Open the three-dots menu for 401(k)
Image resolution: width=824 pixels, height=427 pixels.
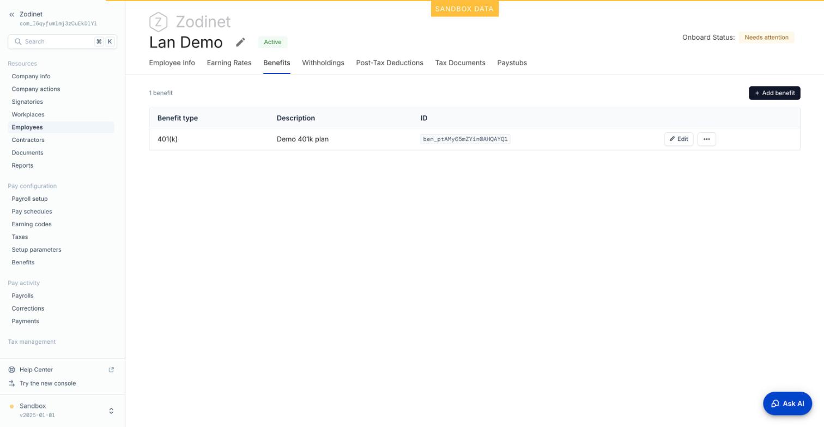coord(706,139)
